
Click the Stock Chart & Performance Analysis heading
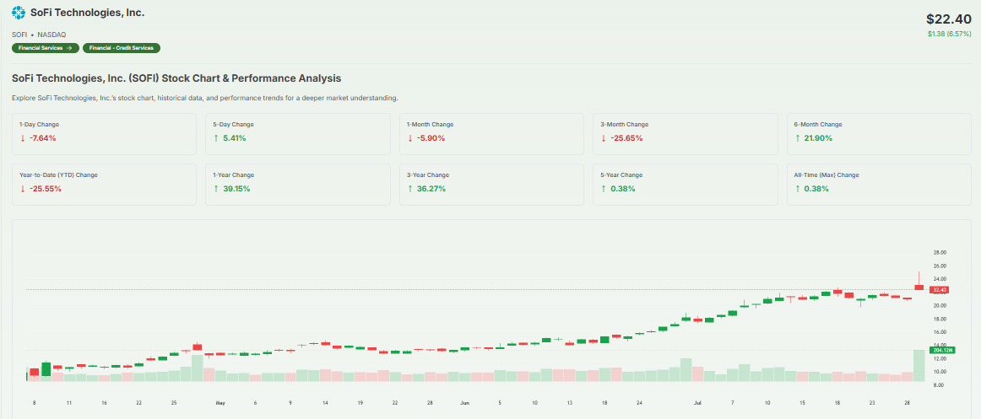click(x=176, y=78)
